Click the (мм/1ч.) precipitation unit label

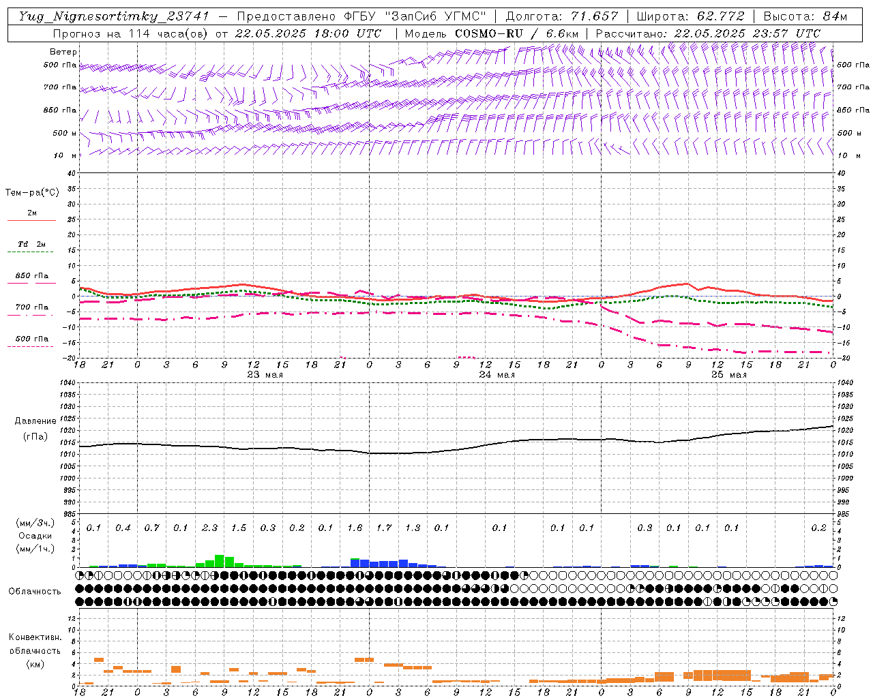(35, 549)
